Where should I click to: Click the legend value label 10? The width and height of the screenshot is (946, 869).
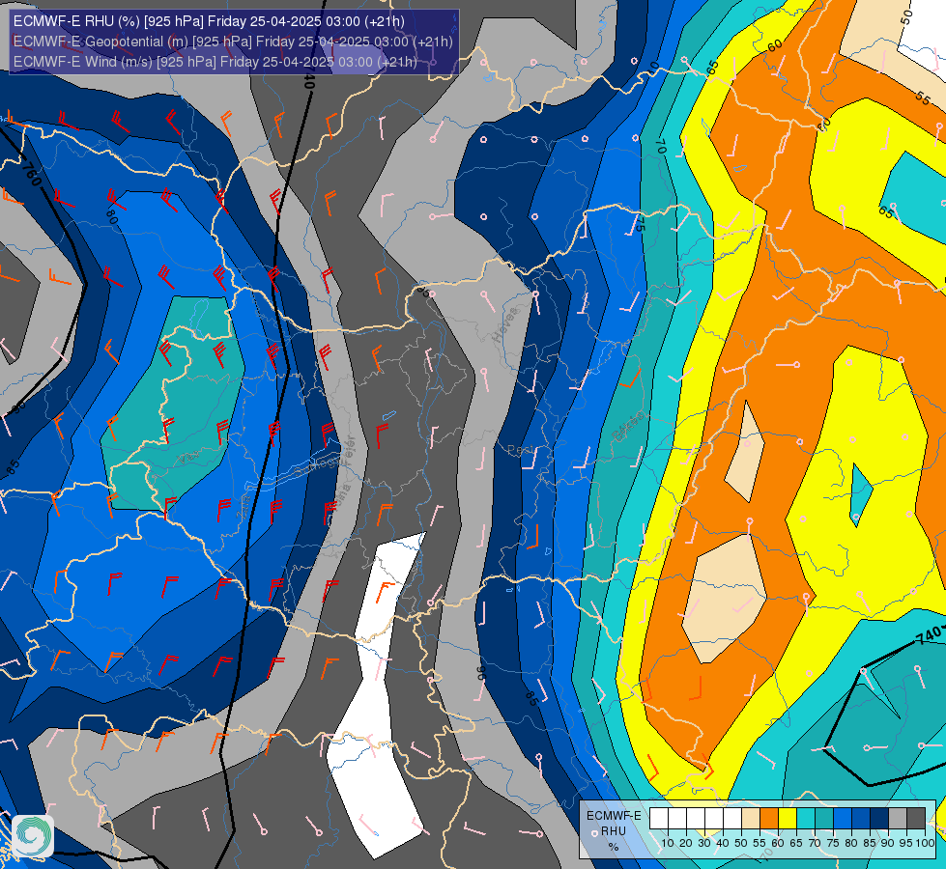pyautogui.click(x=668, y=843)
